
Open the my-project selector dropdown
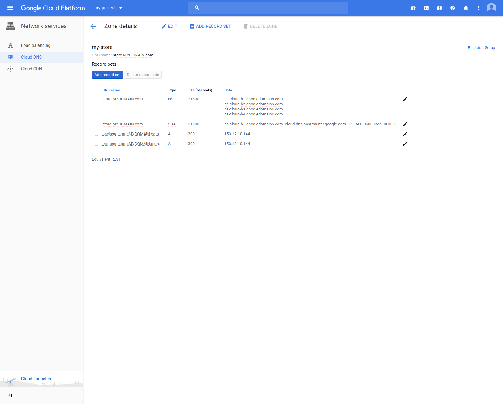pos(109,8)
